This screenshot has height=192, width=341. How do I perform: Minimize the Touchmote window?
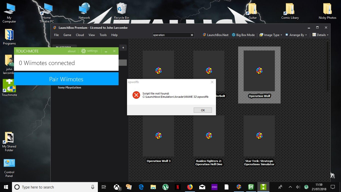[x=106, y=51]
